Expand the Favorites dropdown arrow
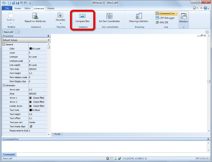212x162 pixels. click(x=61, y=24)
